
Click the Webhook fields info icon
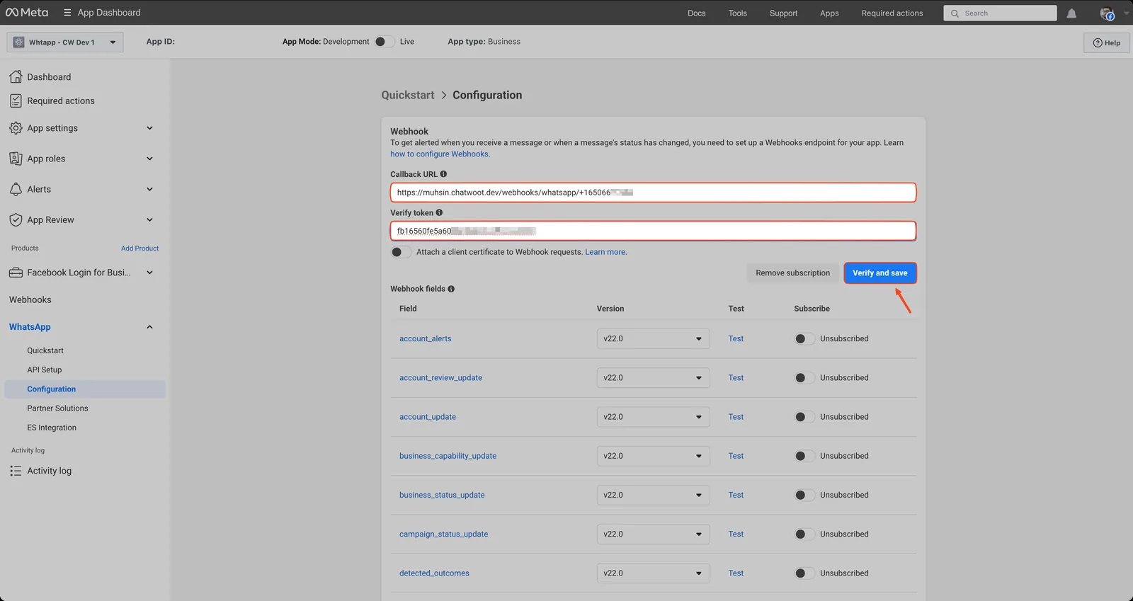point(451,289)
